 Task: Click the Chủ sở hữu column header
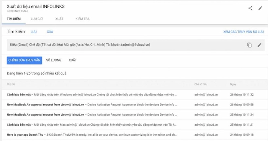pyautogui.click(x=201, y=84)
